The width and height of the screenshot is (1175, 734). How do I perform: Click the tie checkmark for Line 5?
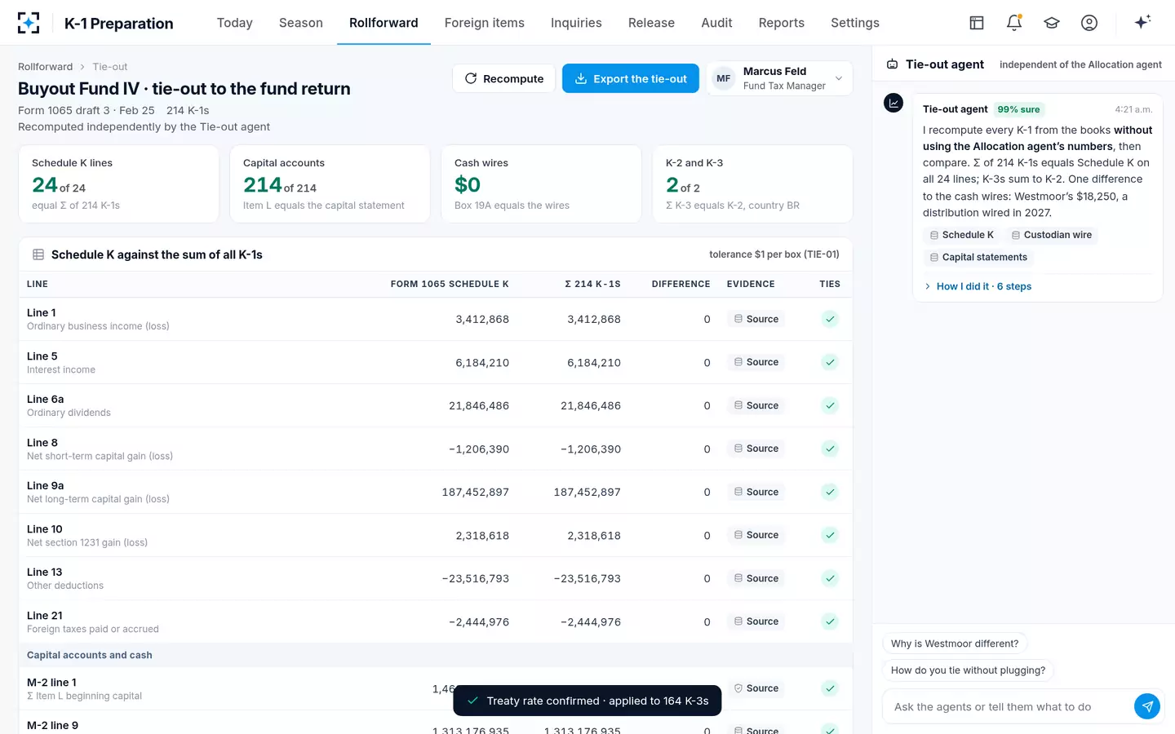click(830, 362)
